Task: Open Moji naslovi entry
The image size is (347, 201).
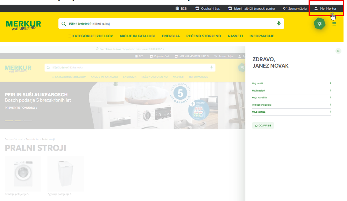Action: pyautogui.click(x=291, y=91)
